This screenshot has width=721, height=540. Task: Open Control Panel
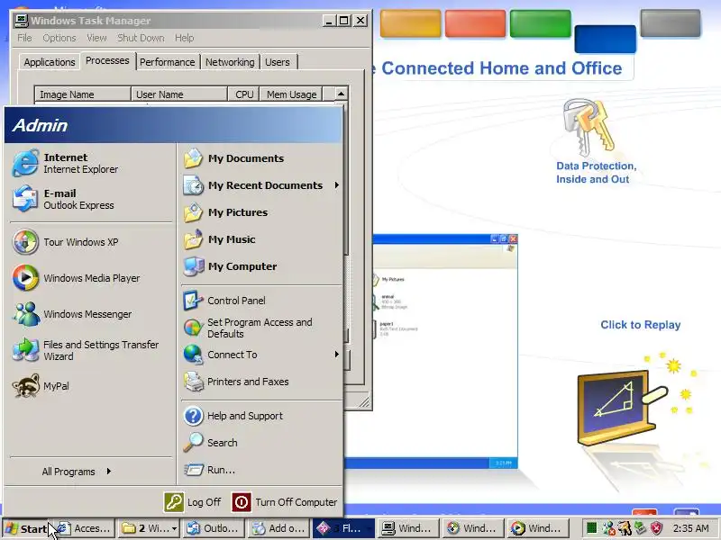pyautogui.click(x=261, y=301)
